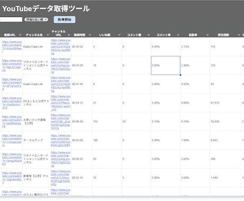Open channel URL link in the 00:45:02 row
Viewport: 244px width, 201px height.
[x=60, y=47]
